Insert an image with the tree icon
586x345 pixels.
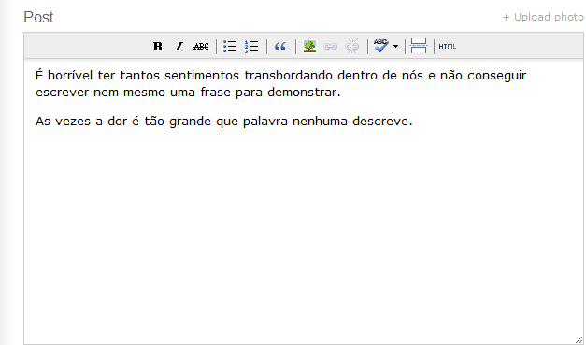pos(309,47)
